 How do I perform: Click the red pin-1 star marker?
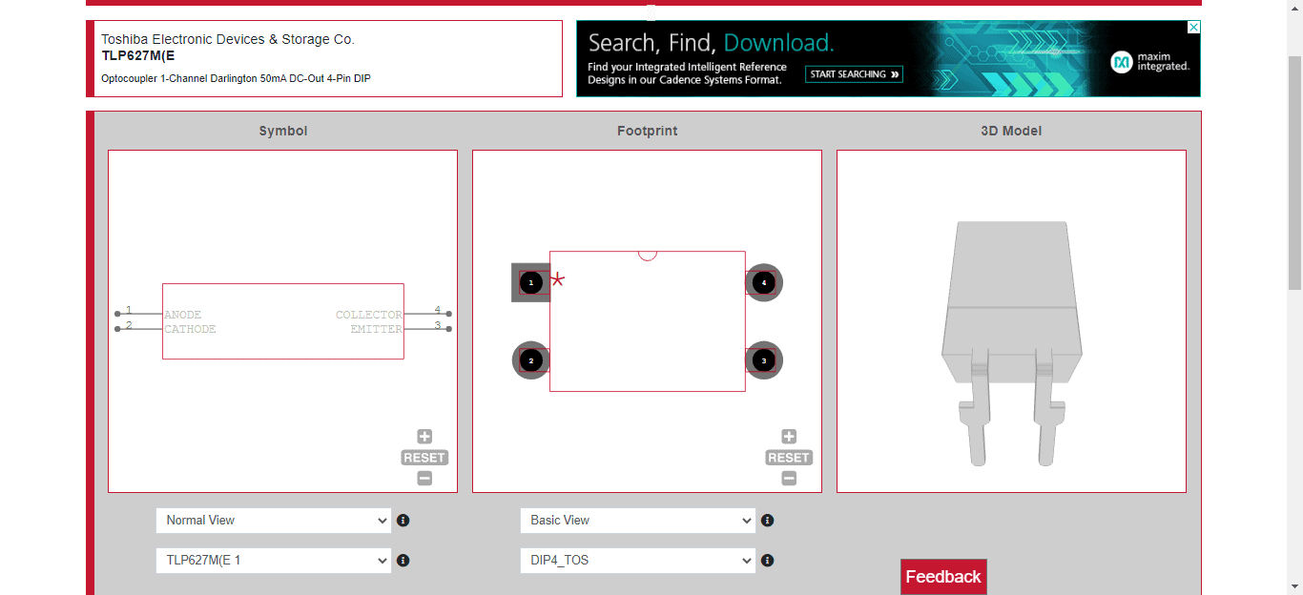click(558, 279)
